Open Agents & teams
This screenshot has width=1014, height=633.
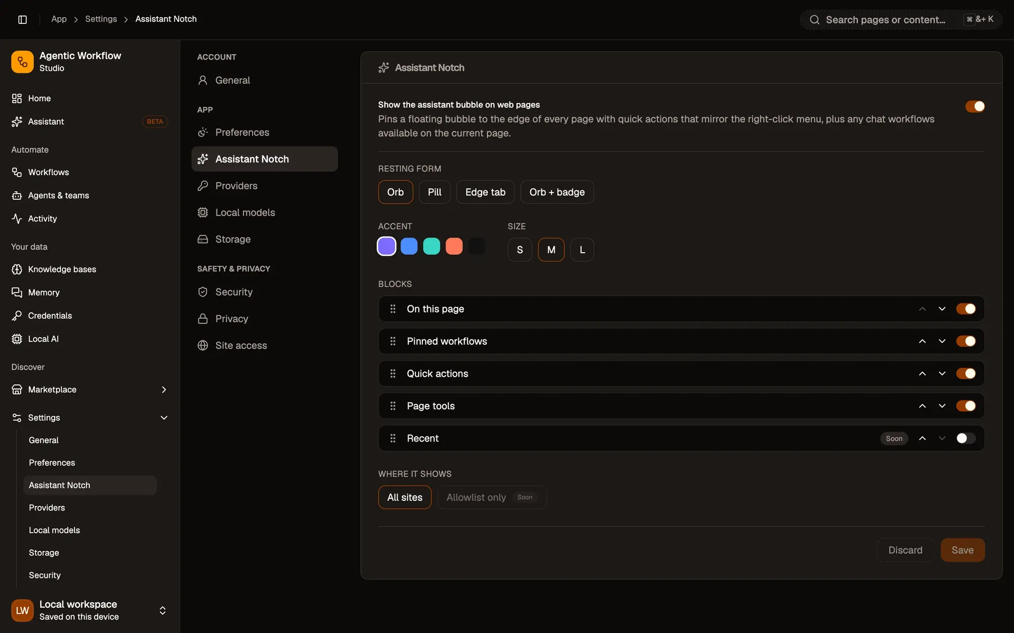pos(90,195)
